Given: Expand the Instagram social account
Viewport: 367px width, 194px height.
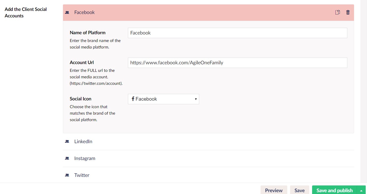Looking at the screenshot, I should coord(208,158).
